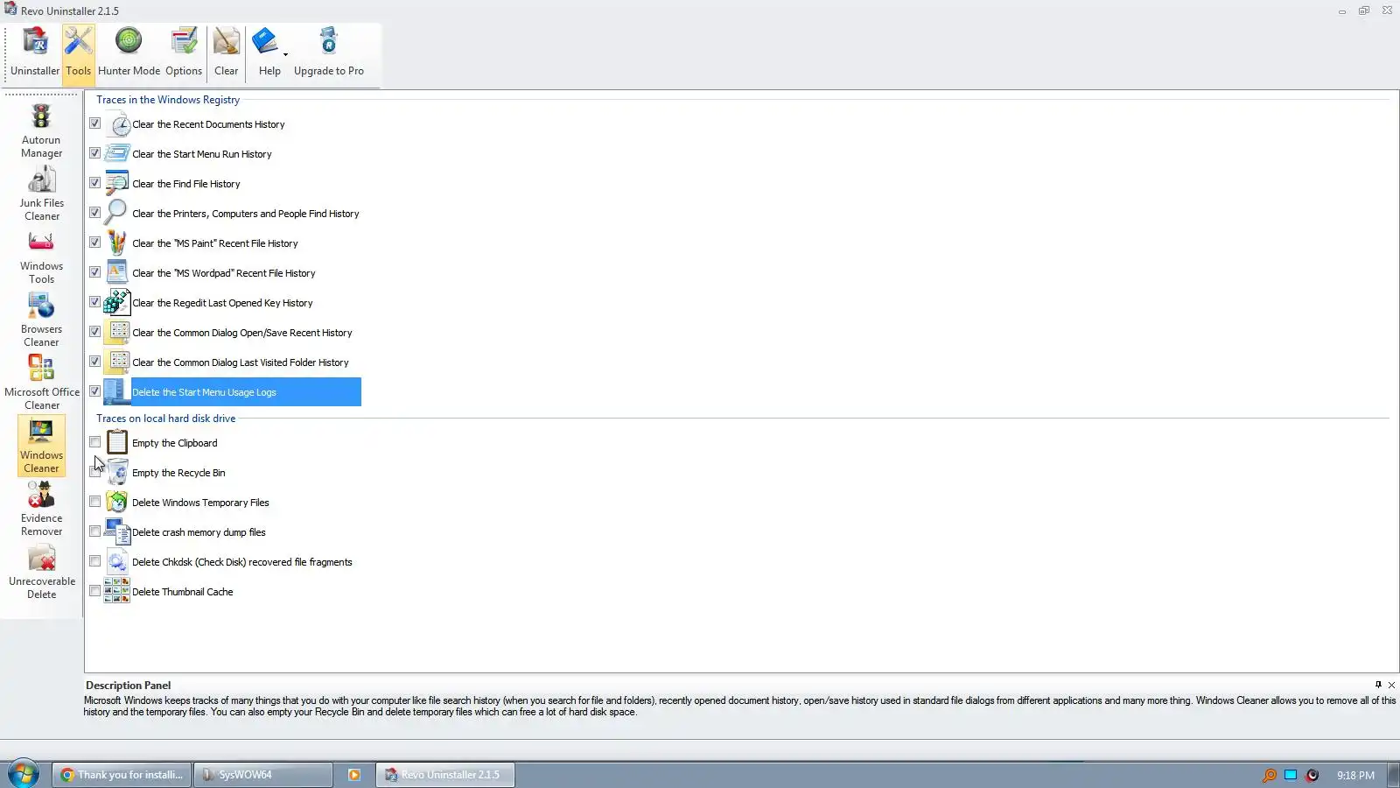Click the taskbar clock 9:18 PM
Image resolution: width=1400 pixels, height=788 pixels.
pos(1355,776)
